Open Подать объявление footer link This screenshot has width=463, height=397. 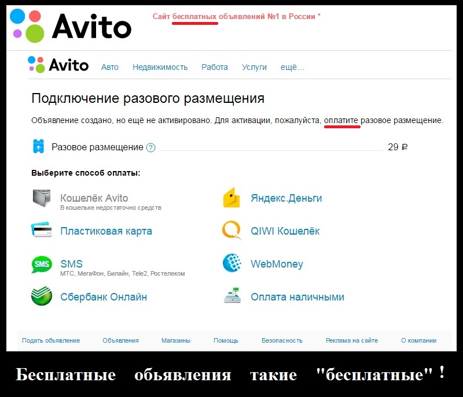pyautogui.click(x=51, y=340)
